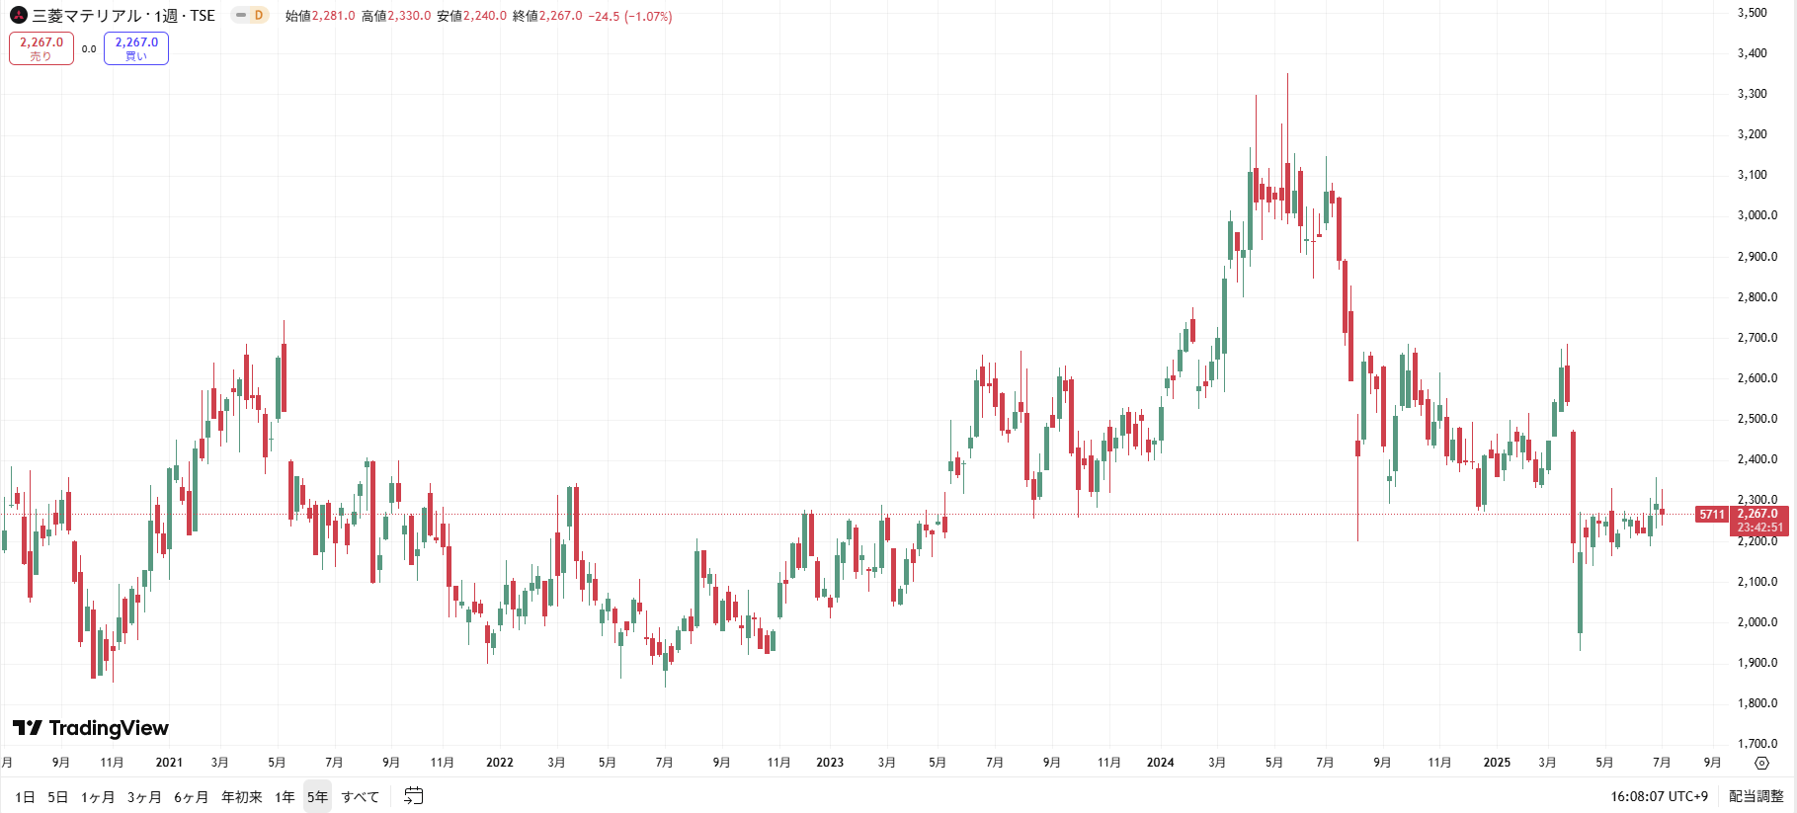Click the 配当調整 dividend adjustment button
Image resolution: width=1797 pixels, height=813 pixels.
coord(1756,796)
